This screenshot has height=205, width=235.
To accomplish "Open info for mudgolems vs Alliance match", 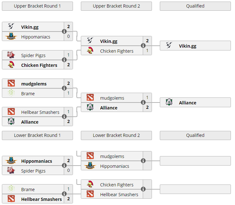I will pos(143,102).
